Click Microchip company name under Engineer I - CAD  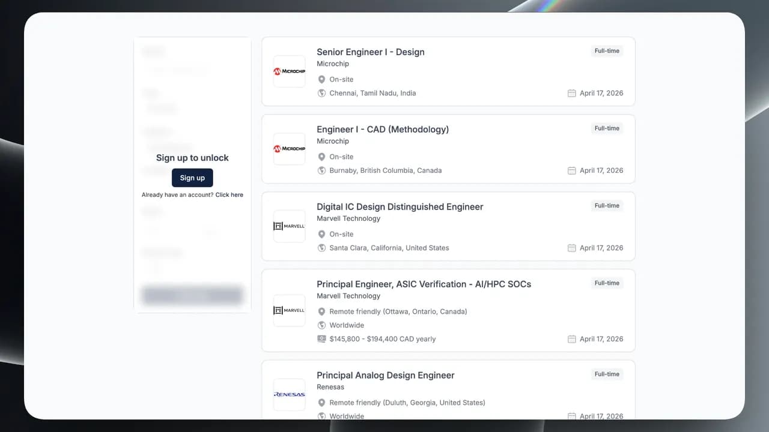point(333,141)
